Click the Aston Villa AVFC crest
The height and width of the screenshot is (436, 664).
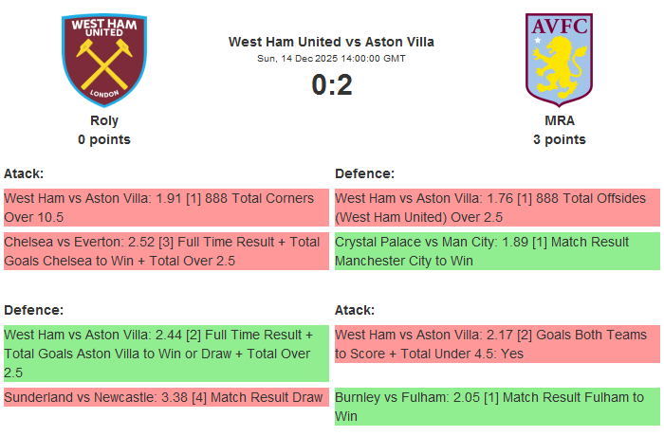(559, 57)
